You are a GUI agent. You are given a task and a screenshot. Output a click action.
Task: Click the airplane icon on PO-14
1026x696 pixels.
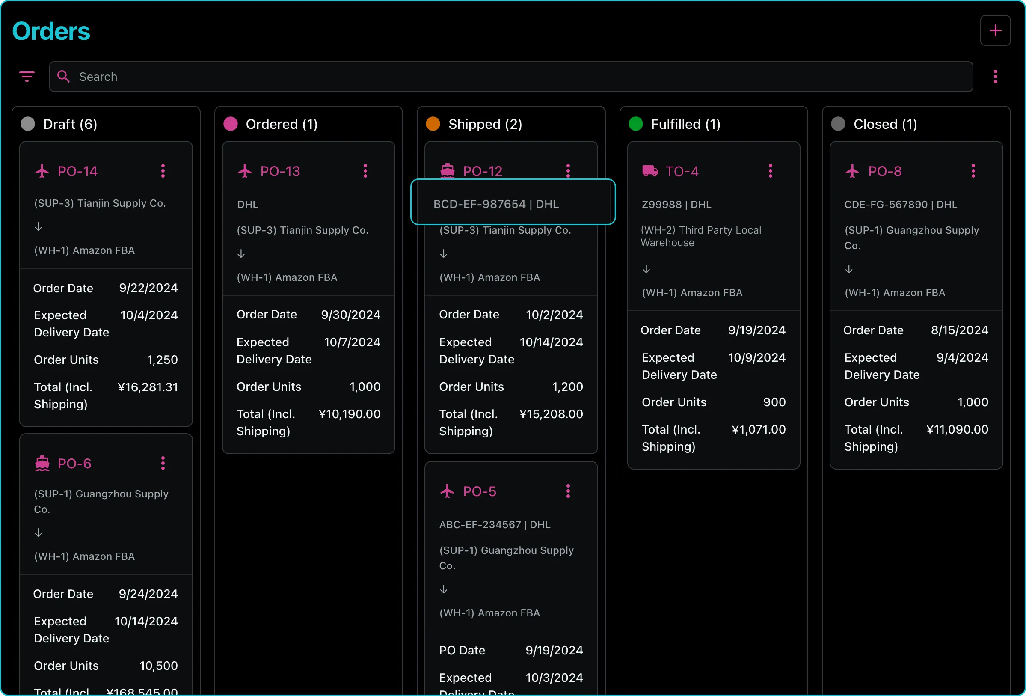point(43,171)
